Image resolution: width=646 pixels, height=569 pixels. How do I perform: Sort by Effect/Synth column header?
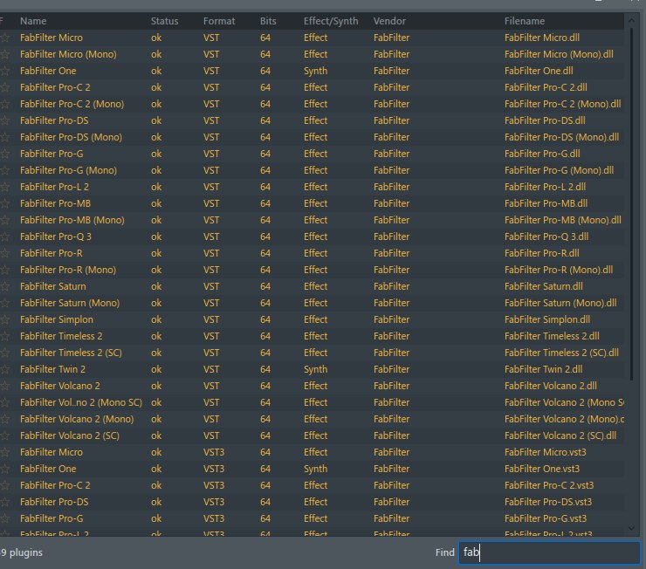pos(331,21)
